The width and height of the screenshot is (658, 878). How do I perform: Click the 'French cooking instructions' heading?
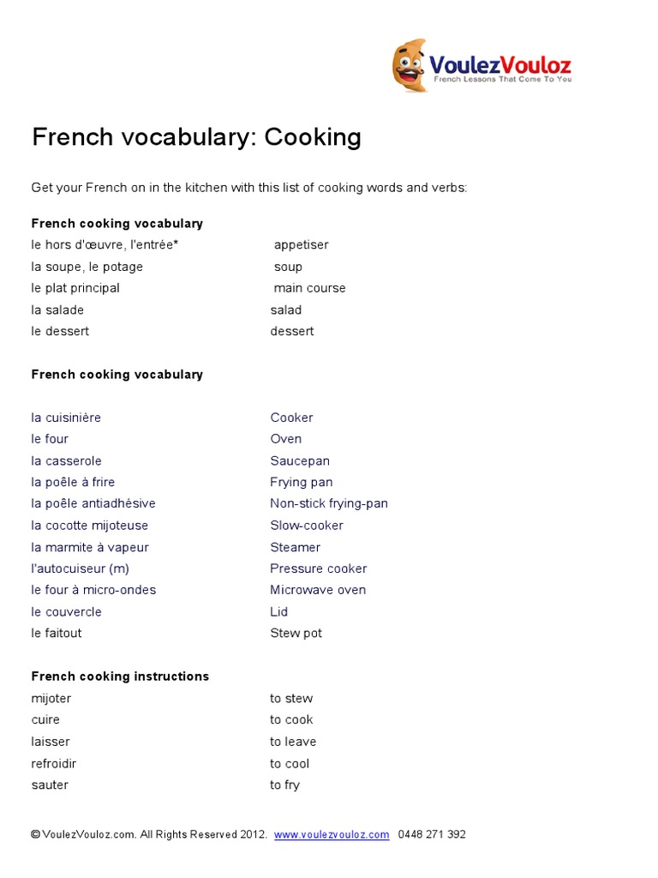pos(120,677)
